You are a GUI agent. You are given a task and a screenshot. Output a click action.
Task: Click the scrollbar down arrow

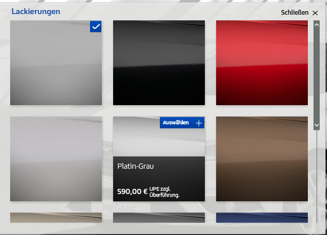[x=316, y=125]
